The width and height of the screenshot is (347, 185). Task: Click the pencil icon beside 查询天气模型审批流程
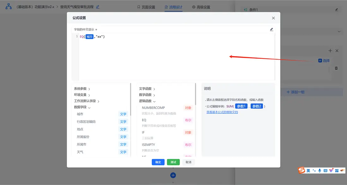98,7
